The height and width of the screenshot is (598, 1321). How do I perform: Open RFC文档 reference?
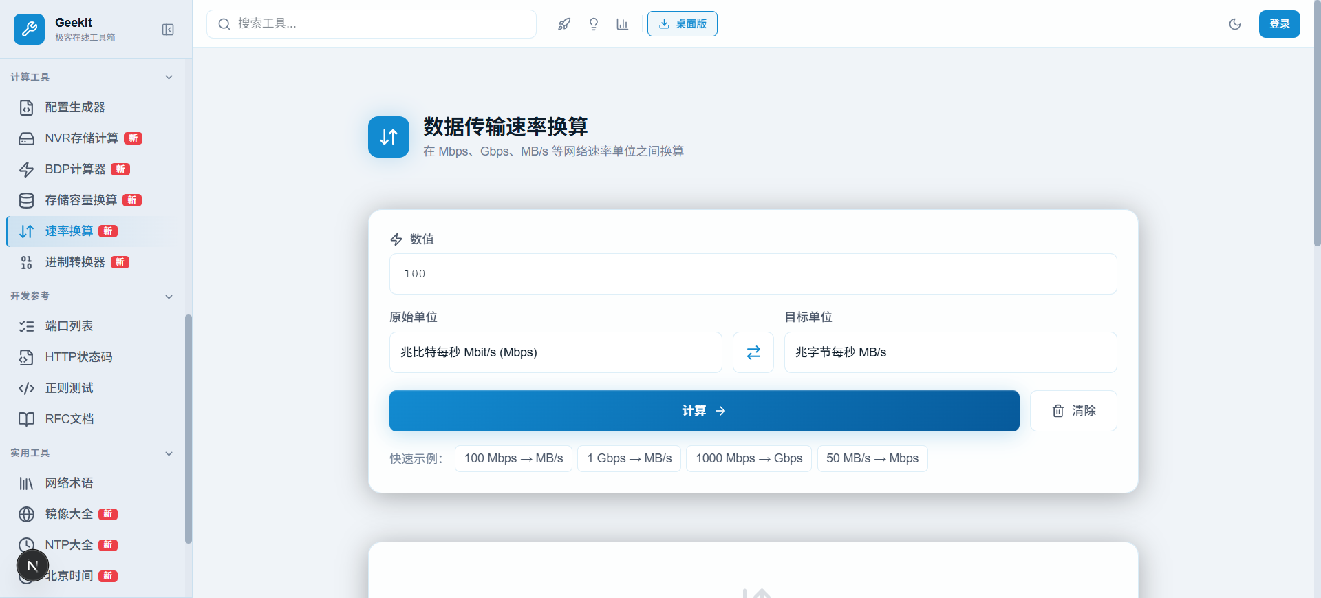click(92, 419)
